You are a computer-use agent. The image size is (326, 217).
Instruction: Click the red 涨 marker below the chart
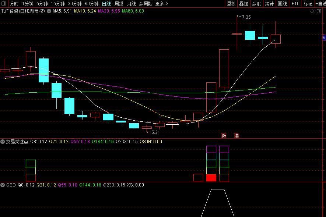pyautogui.click(x=224, y=136)
